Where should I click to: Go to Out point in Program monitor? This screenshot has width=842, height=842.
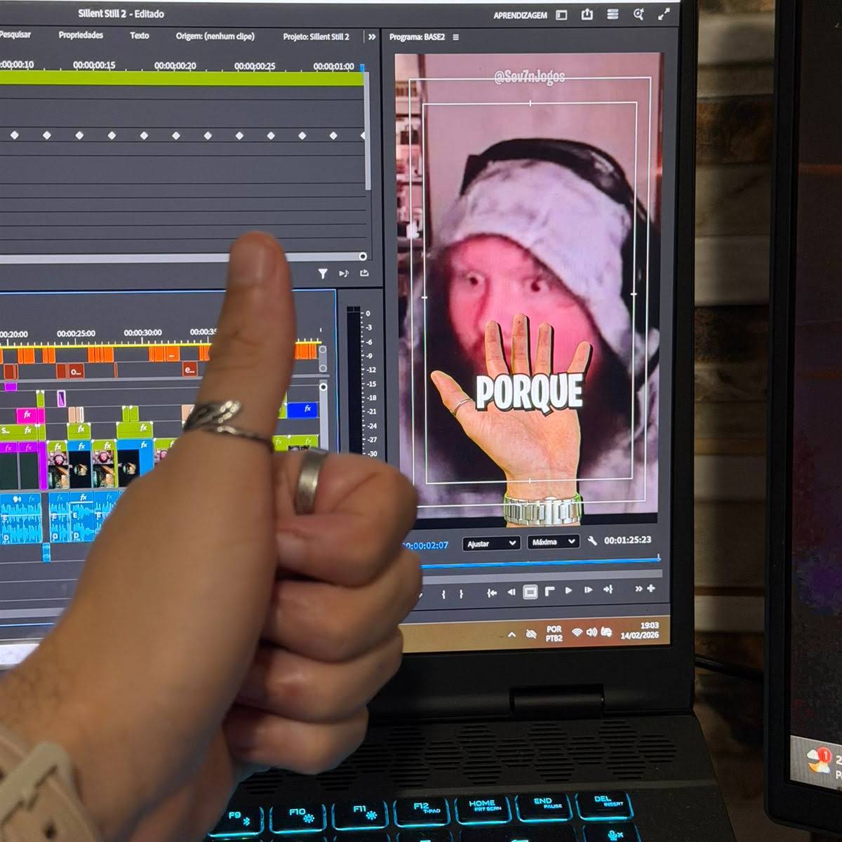(608, 589)
